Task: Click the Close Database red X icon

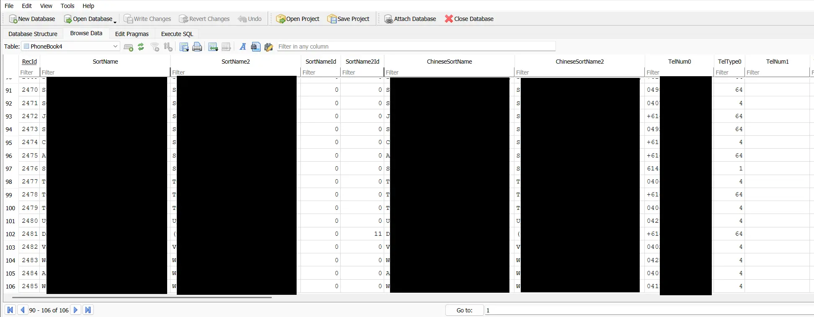Action: [449, 19]
